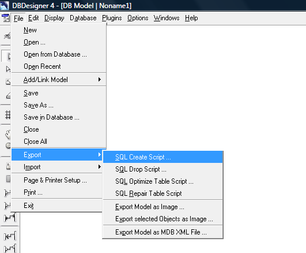Screen dimensions: 306x253
Task: Click the new table tool icon
Action: pyautogui.click(x=9, y=179)
